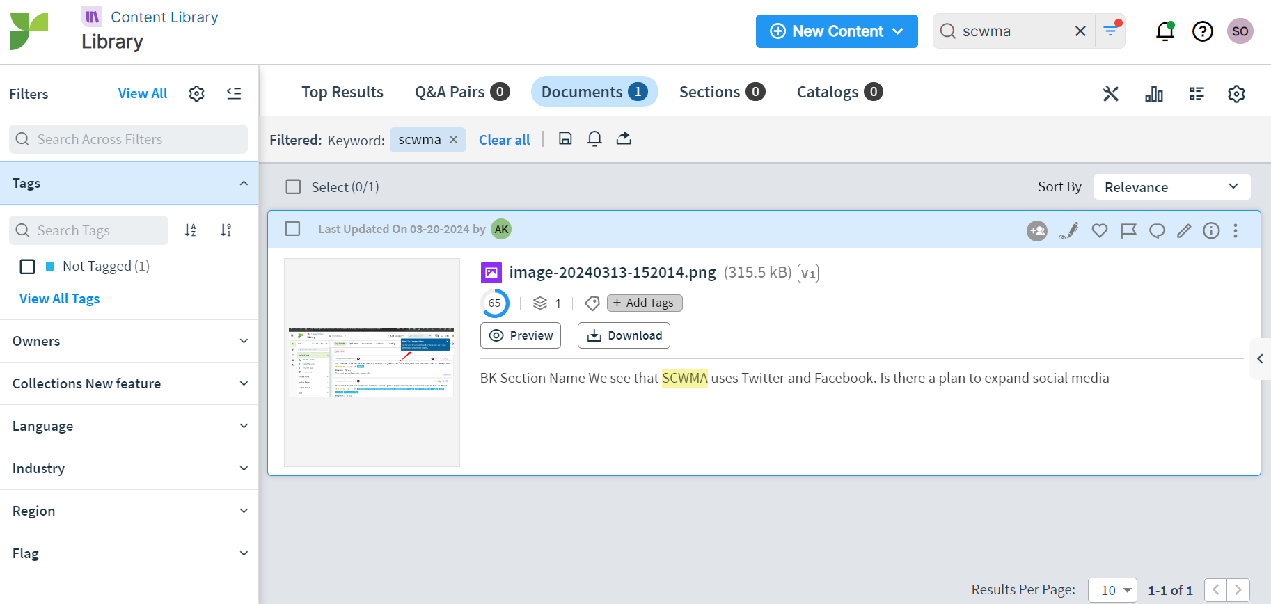The width and height of the screenshot is (1271, 604).
Task: Click the 65 score progress circle
Action: [494, 303]
